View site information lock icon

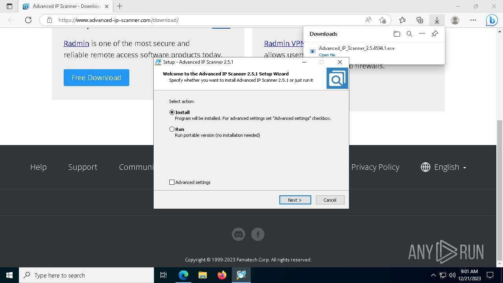49,20
